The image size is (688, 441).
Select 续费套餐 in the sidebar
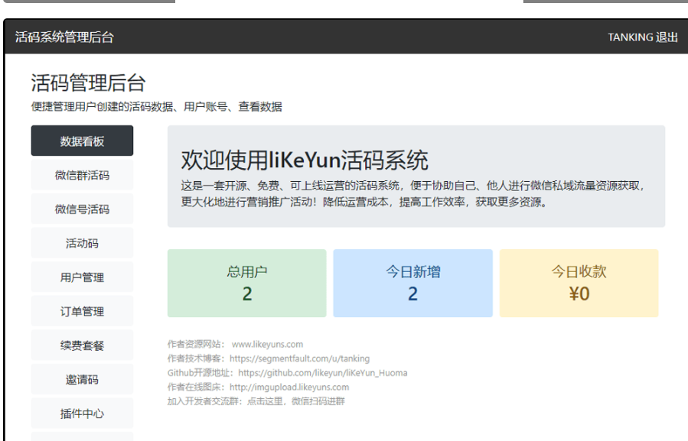coord(81,345)
